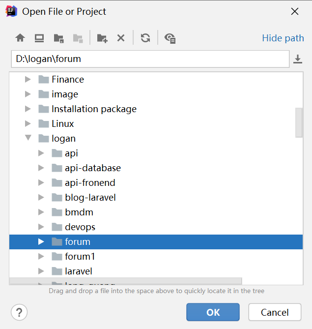
Task: Create a New Folder icon
Action: click(x=102, y=38)
